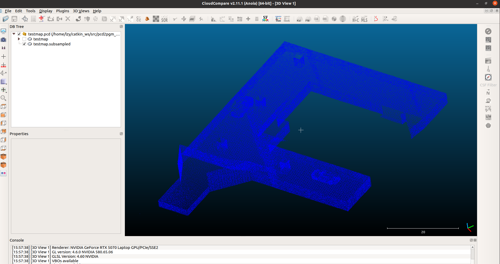Click the Kd facet extraction icon
Screen dimensions: 500x264
click(x=299, y=19)
